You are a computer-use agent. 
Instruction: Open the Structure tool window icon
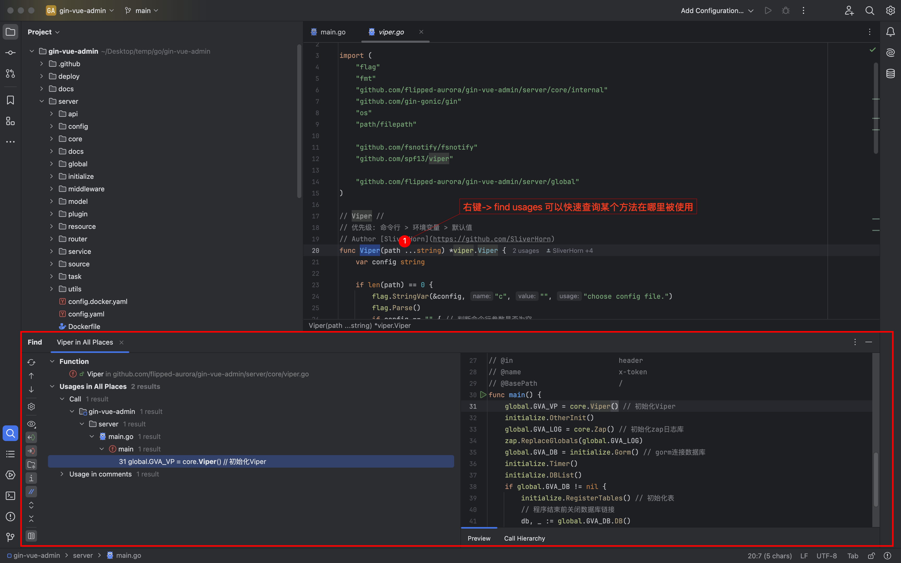[10, 121]
